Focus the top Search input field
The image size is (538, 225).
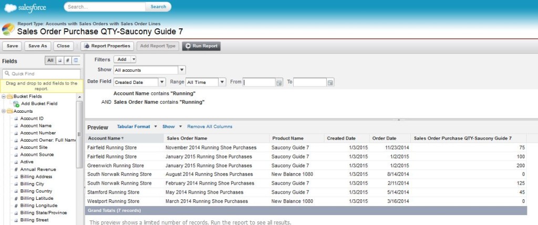(105, 6)
